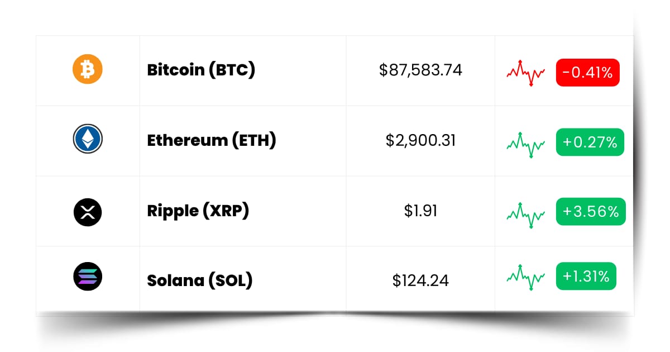The width and height of the screenshot is (670, 352).
Task: Click the Ethereum diamond logo icon
Action: point(88,139)
